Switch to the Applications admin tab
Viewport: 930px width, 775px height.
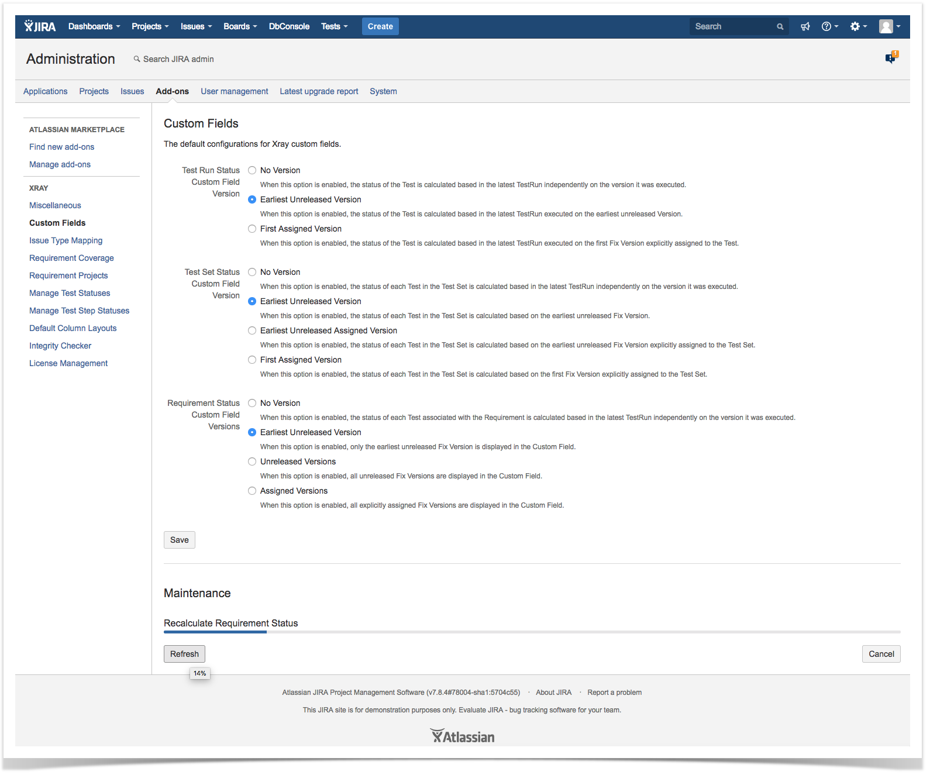click(46, 91)
